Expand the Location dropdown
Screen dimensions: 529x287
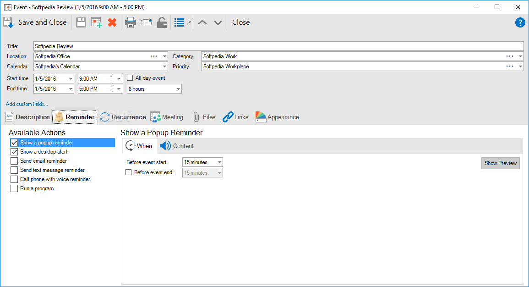(x=164, y=56)
